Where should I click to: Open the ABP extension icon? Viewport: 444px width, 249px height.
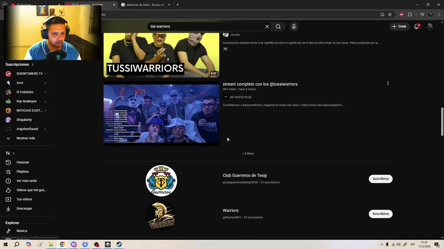tap(402, 15)
